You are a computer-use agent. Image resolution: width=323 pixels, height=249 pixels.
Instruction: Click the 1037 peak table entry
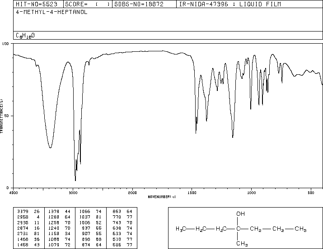(90, 217)
